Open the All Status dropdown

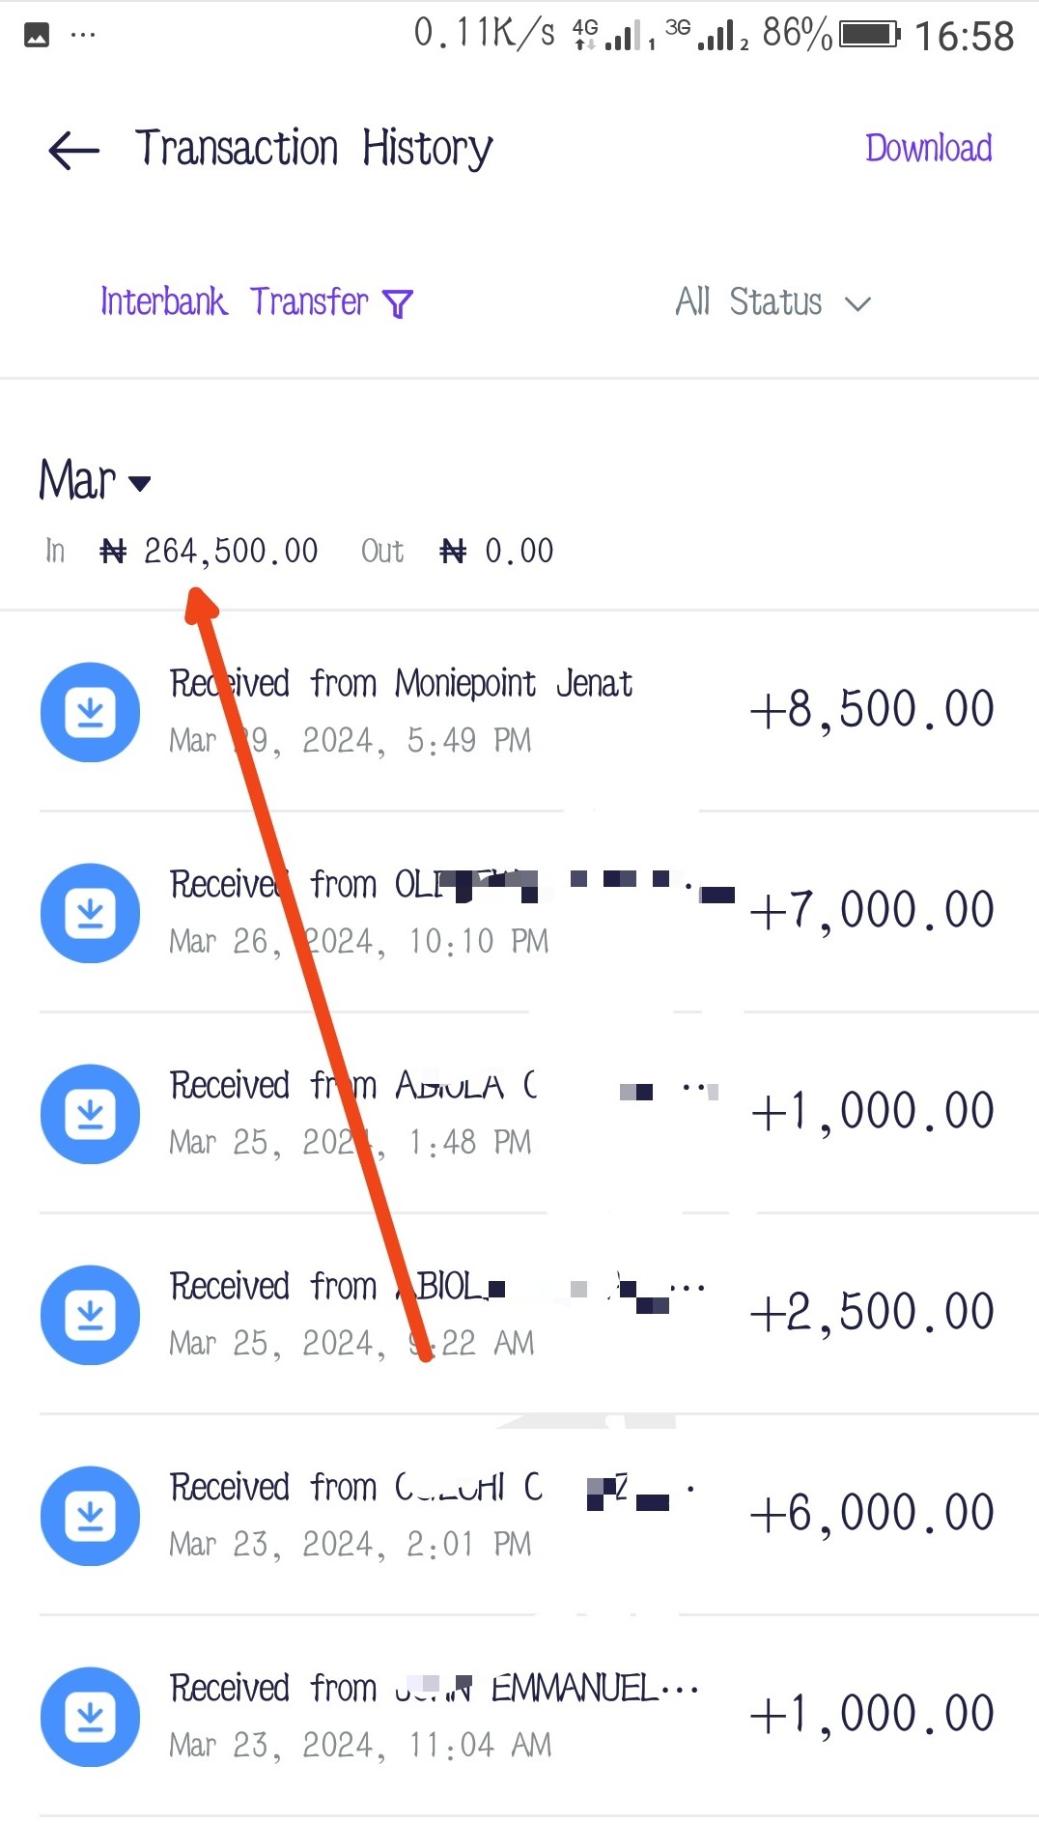pos(772,302)
